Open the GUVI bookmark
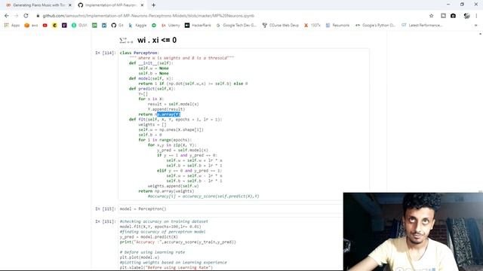Viewport: 483px width, 271px height. (x=79, y=25)
